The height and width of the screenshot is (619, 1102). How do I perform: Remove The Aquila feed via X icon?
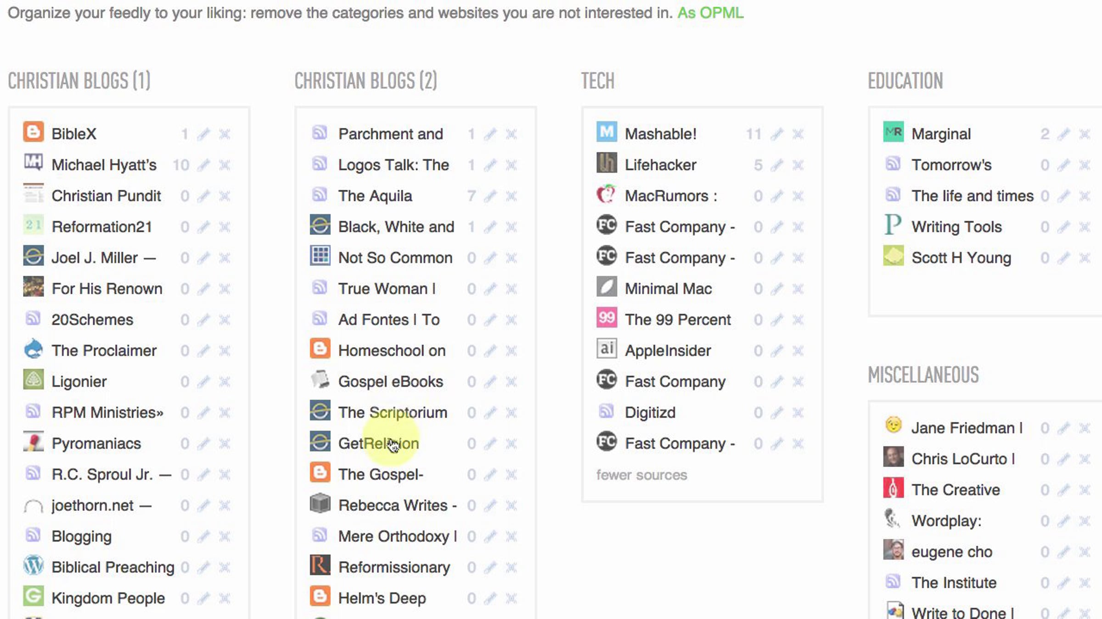511,196
